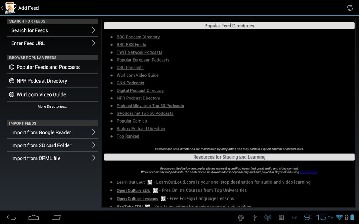Choose Import from SD card Folder
The height and width of the screenshot is (224, 359).
point(53,145)
